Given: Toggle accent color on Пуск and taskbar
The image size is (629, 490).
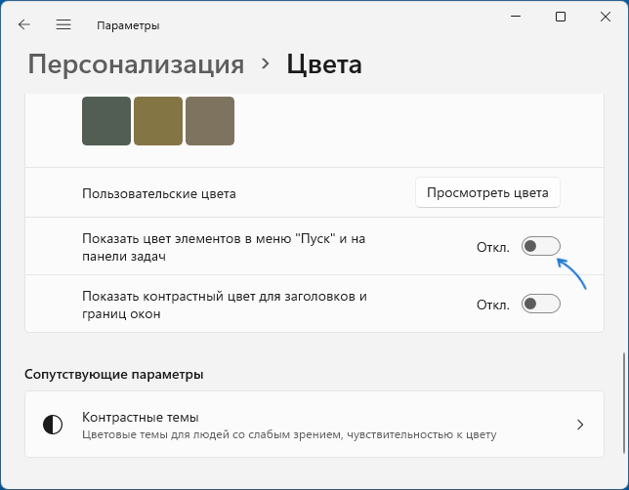Looking at the screenshot, I should 541,246.
